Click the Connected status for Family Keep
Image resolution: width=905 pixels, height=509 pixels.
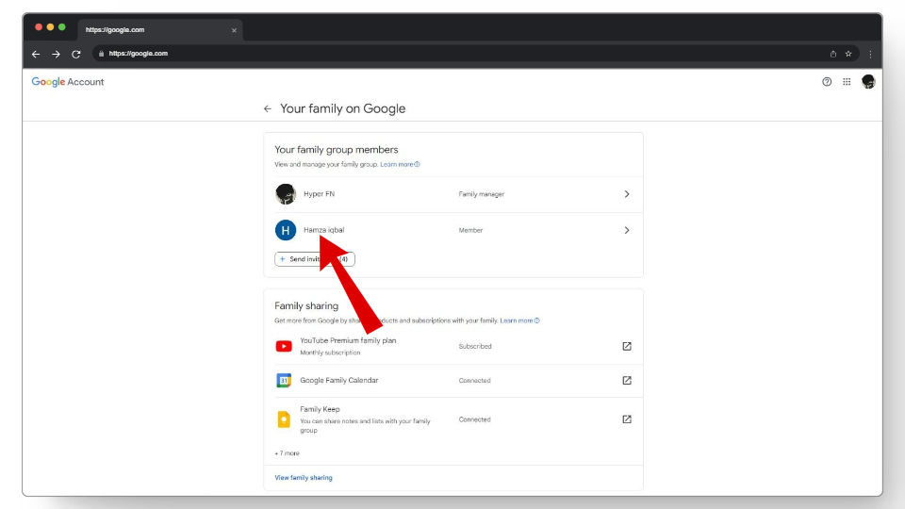[x=474, y=419]
